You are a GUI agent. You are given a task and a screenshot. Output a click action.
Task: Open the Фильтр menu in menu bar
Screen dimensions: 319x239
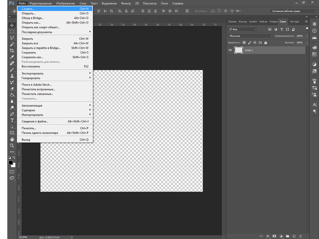tap(126, 3)
